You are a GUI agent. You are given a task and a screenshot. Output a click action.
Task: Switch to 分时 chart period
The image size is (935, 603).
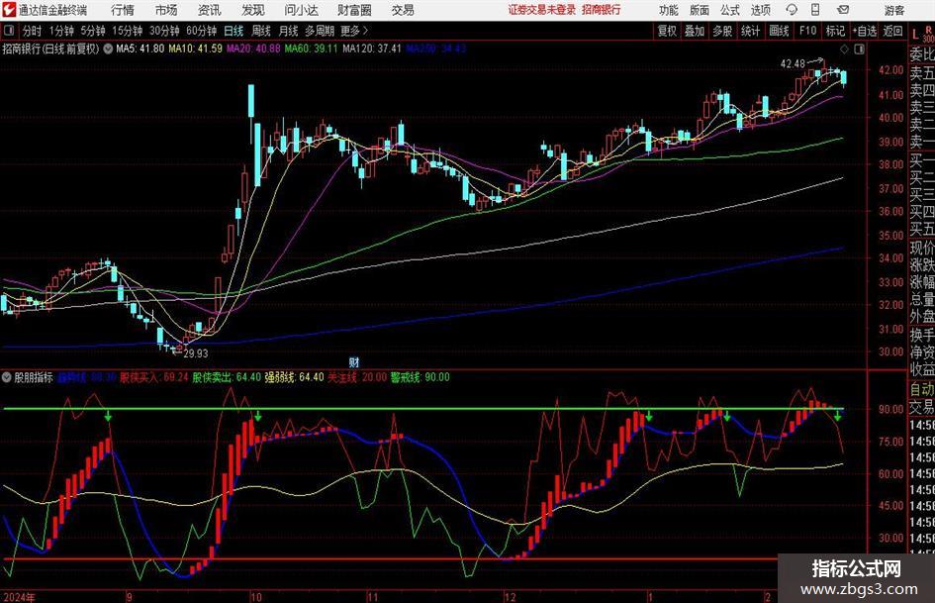(x=32, y=31)
